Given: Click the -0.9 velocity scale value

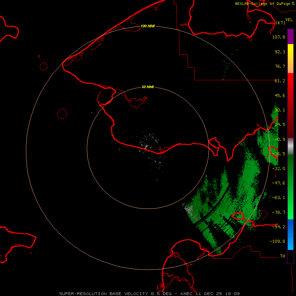Looking at the screenshot, I should (x=280, y=139).
